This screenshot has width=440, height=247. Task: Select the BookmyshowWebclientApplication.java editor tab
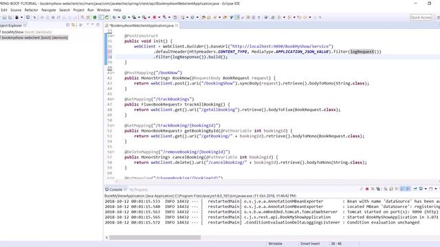tap(141, 25)
